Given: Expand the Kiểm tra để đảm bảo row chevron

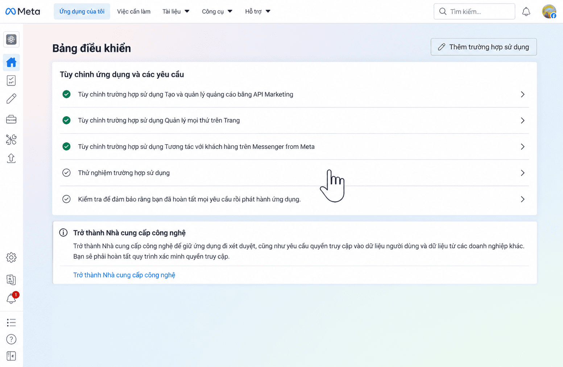Looking at the screenshot, I should (522, 199).
